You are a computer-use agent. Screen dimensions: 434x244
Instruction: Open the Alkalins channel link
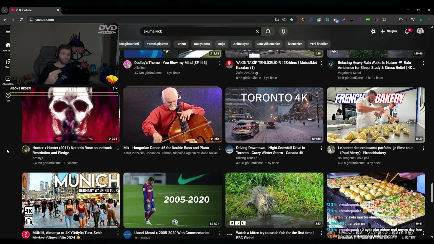pyautogui.click(x=140, y=68)
